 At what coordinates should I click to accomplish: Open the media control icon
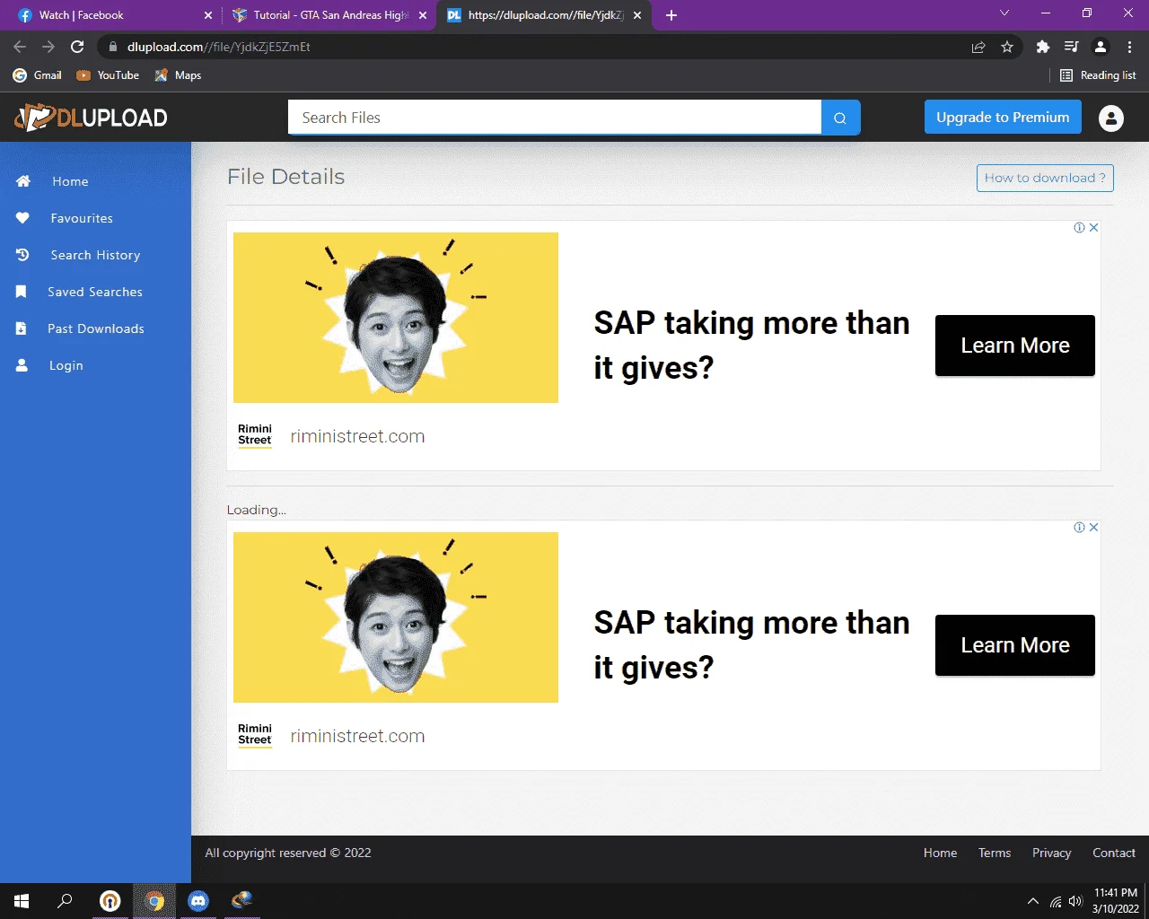(1071, 47)
